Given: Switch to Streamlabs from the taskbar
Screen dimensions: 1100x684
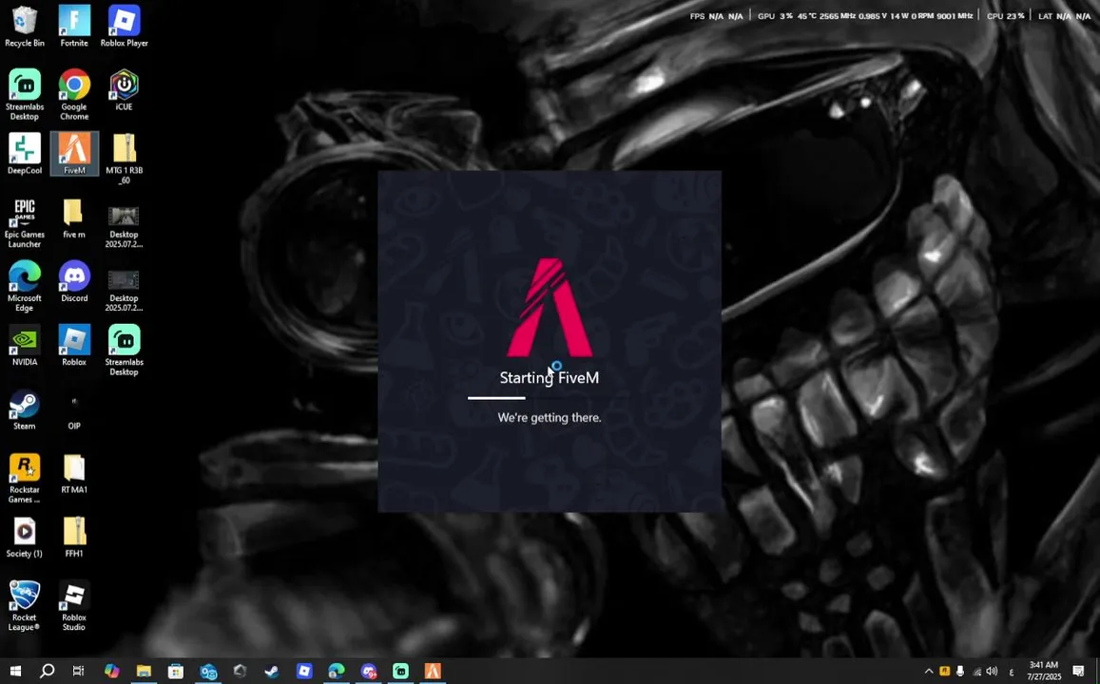Looking at the screenshot, I should coord(400,671).
